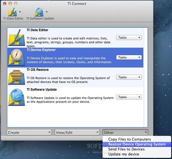The width and height of the screenshot is (172, 159).
Task: Click the TI Software Update toolbar label
Action: [x=40, y=18]
